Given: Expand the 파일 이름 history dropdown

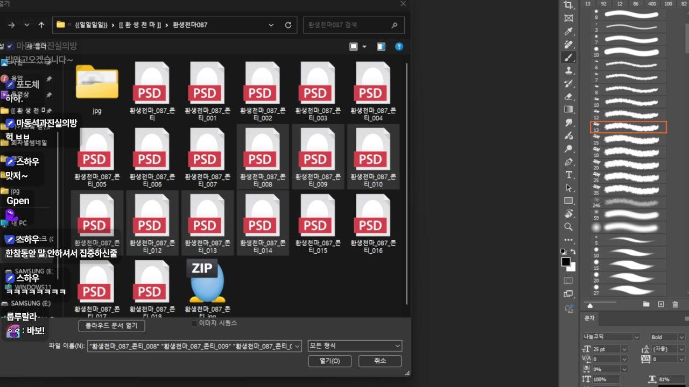Looking at the screenshot, I should coord(298,346).
